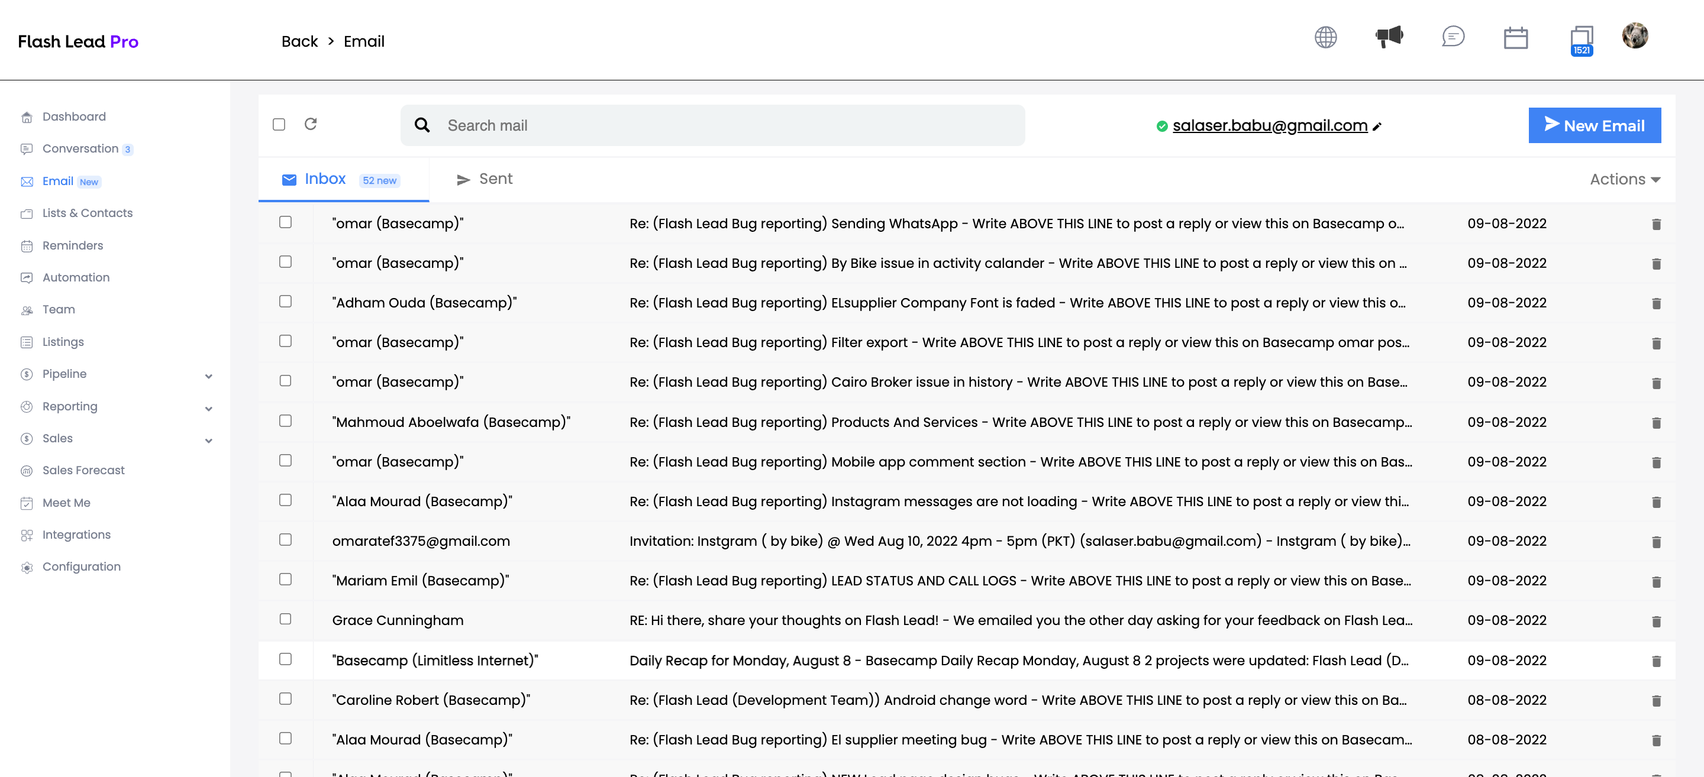1704x777 pixels.
Task: Tick checkbox for Basecamp Daily Recap email
Action: 285,659
